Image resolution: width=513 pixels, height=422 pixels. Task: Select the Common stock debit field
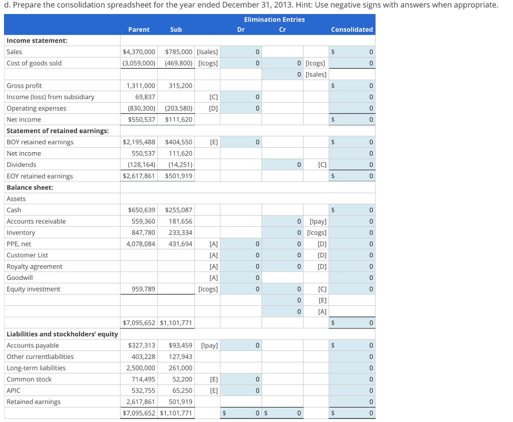[x=241, y=379]
